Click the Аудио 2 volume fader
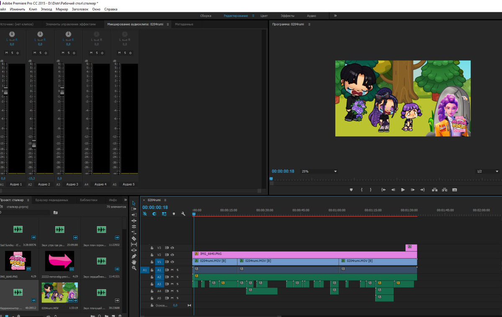Screen dimensions: 502x317 point(33,143)
